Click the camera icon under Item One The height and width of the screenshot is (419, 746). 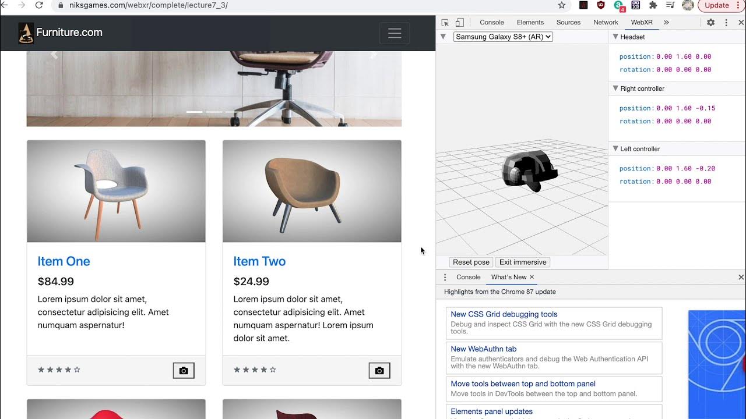pyautogui.click(x=184, y=371)
